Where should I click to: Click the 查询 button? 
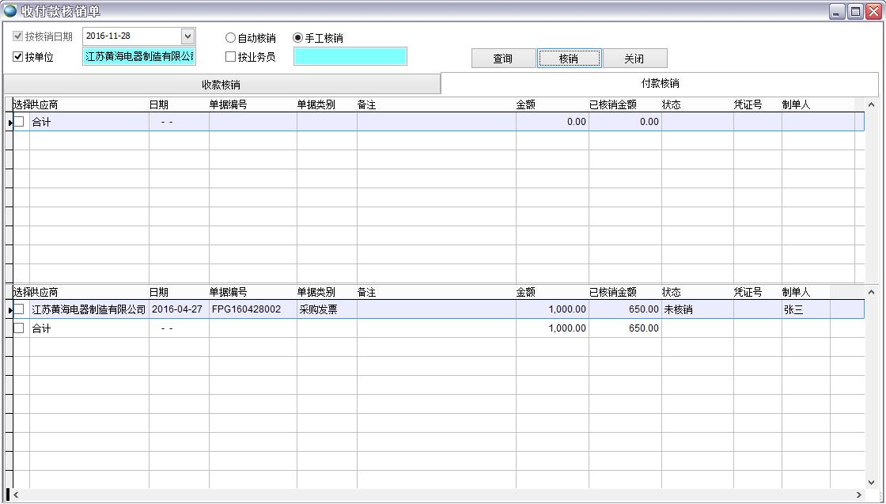(502, 58)
